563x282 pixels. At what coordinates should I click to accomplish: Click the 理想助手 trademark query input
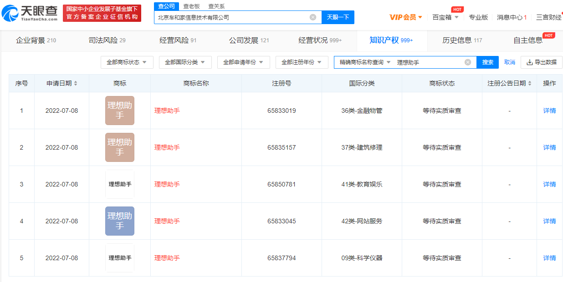pos(428,62)
